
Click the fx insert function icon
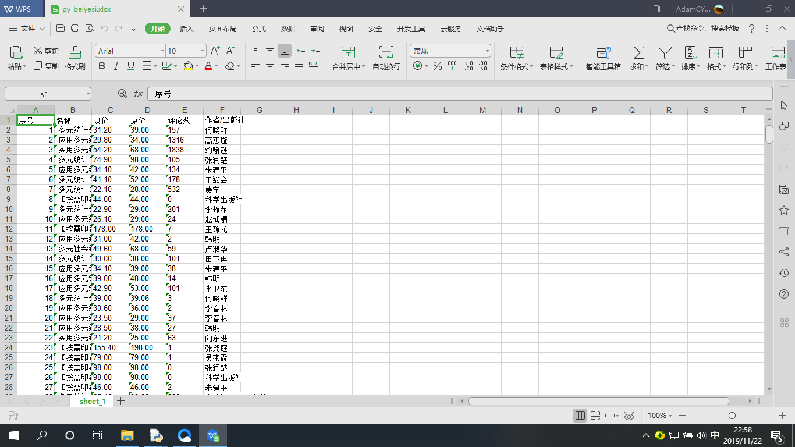click(x=138, y=94)
